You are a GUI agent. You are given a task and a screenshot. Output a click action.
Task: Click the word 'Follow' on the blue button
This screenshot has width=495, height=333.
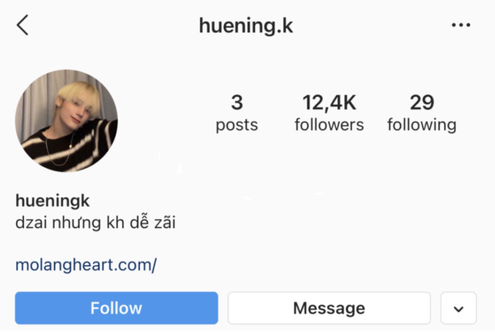(x=117, y=308)
